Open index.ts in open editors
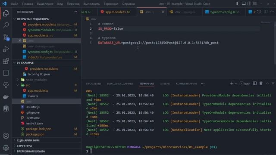This screenshot has width=276, height=155. 47,57
